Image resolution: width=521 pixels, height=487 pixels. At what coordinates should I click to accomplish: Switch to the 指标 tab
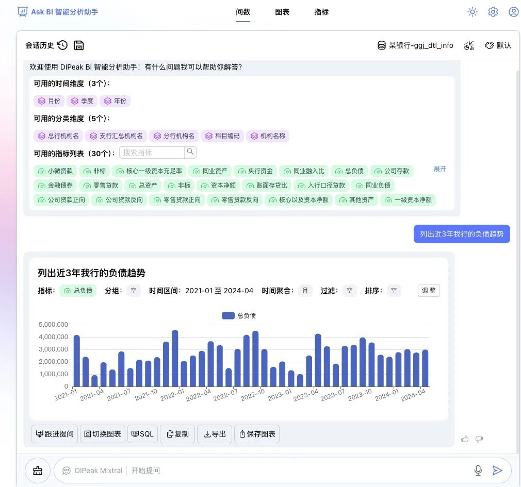click(x=321, y=12)
